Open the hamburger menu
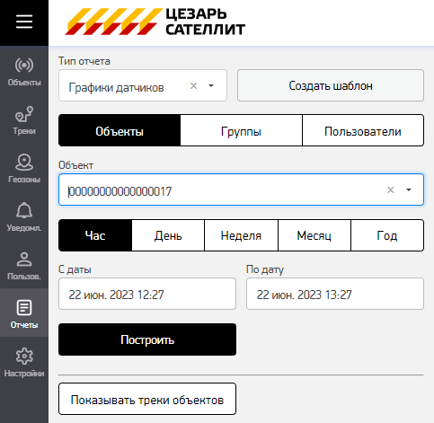Viewport: 434px width, 423px height. (24, 22)
